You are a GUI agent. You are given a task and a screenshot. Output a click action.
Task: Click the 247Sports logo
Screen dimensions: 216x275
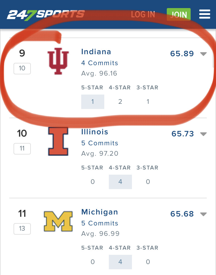[46, 14]
